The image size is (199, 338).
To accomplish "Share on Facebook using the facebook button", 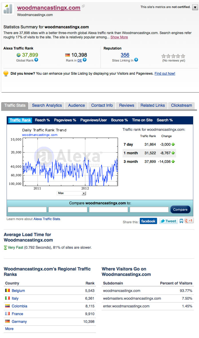I will 148,221.
